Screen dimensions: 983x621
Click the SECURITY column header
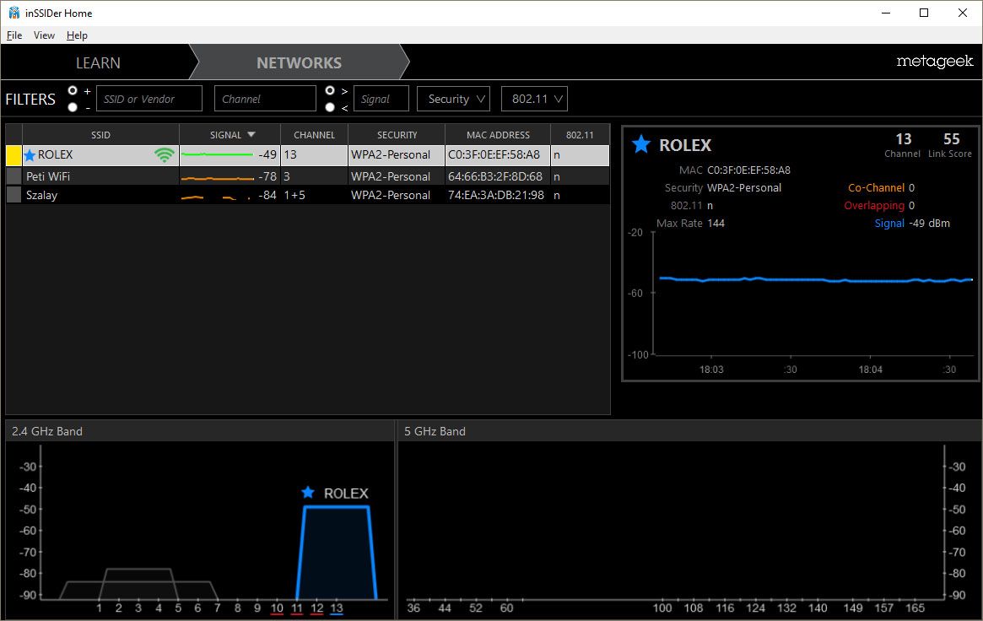(x=397, y=135)
